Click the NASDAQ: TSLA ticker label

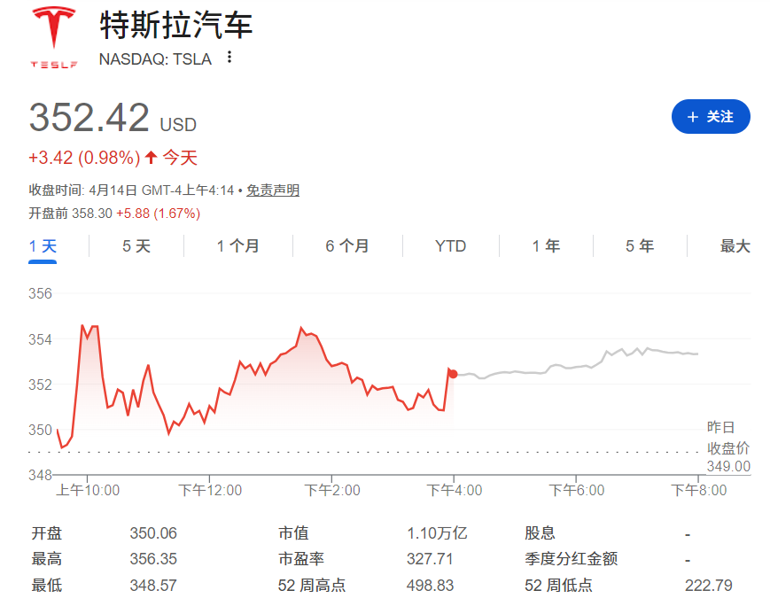tap(153, 58)
